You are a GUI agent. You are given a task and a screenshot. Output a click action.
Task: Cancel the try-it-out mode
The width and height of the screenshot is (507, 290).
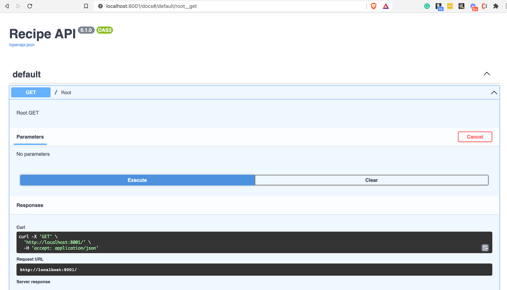[475, 137]
